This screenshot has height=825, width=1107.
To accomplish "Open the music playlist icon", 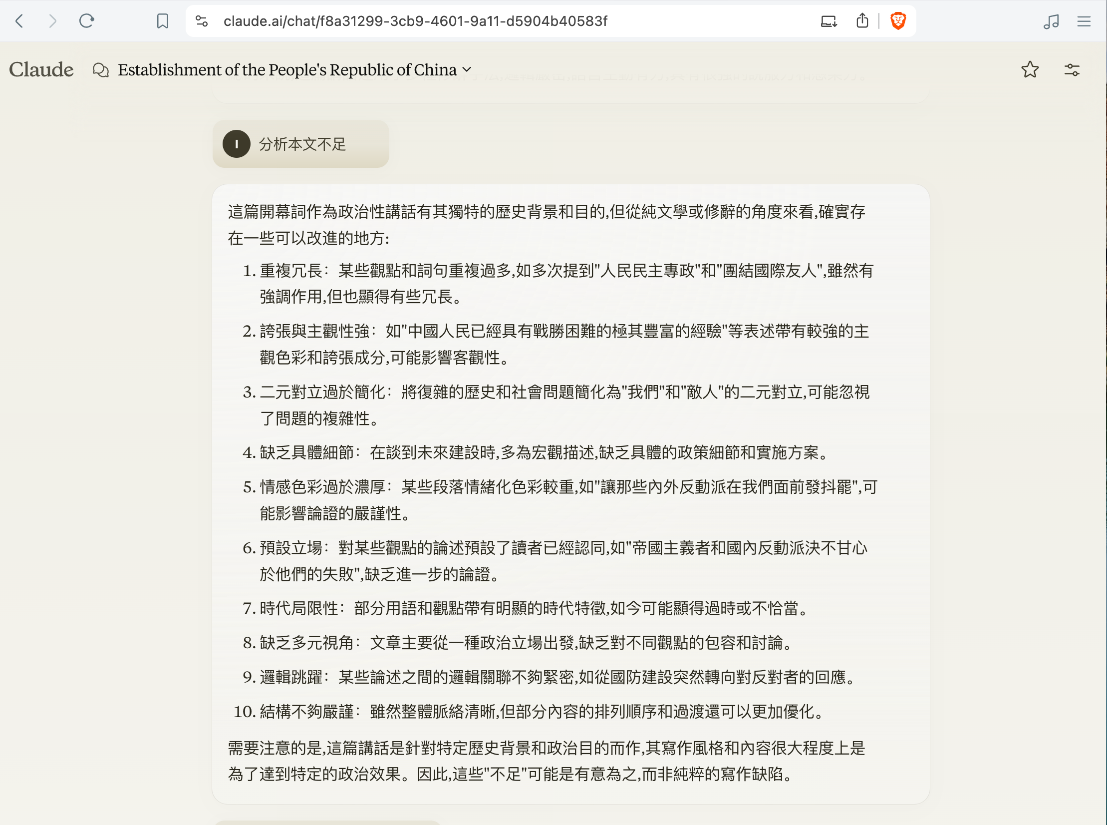I will (x=1051, y=21).
